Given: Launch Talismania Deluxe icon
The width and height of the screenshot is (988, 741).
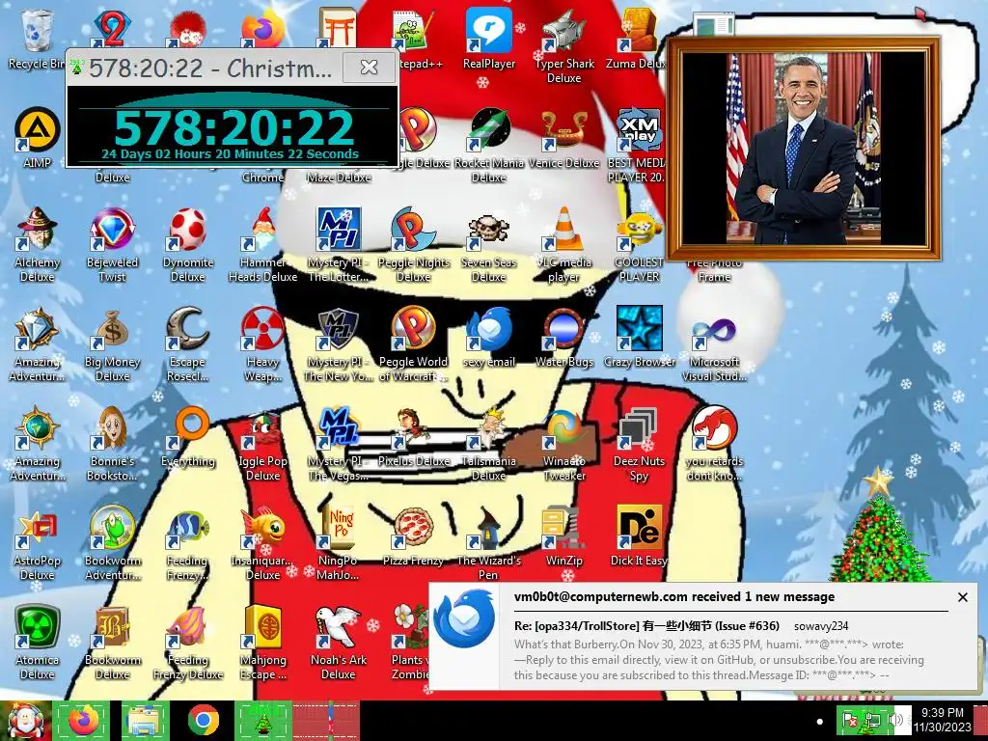Looking at the screenshot, I should 488,427.
